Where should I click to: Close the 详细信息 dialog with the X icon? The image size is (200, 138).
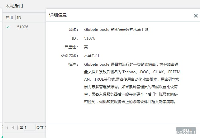pyautogui.click(x=196, y=16)
